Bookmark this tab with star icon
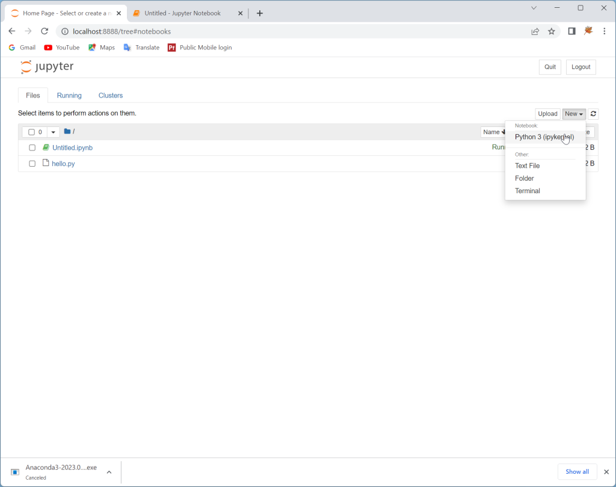The image size is (616, 487). (552, 31)
